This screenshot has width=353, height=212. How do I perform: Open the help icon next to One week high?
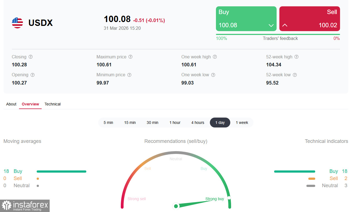click(x=215, y=57)
